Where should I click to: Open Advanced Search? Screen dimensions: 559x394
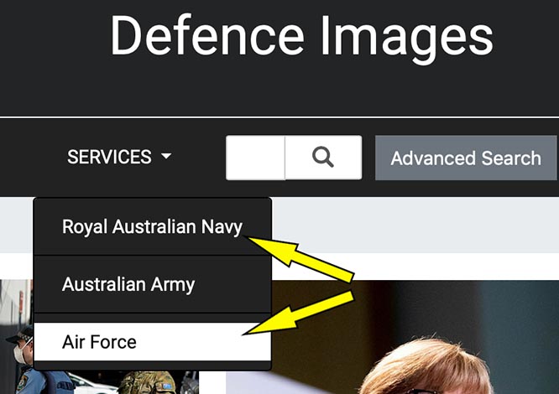(x=466, y=158)
